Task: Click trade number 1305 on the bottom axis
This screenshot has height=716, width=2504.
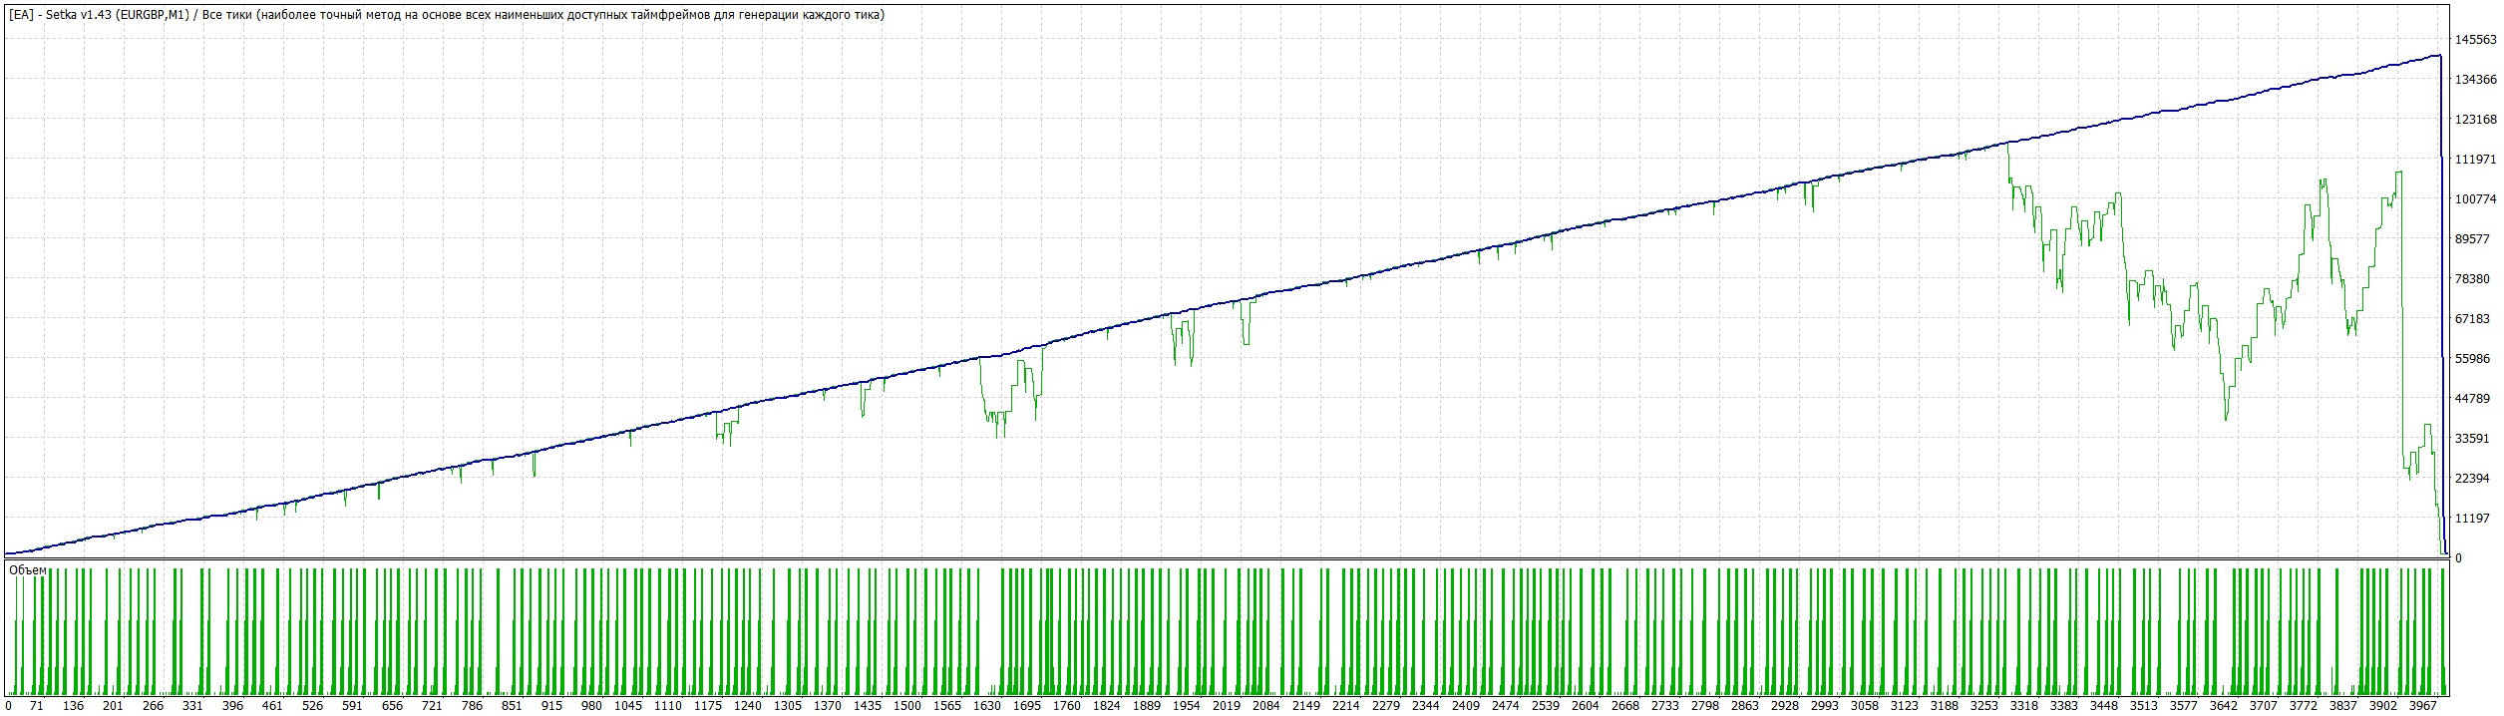Action: (788, 706)
